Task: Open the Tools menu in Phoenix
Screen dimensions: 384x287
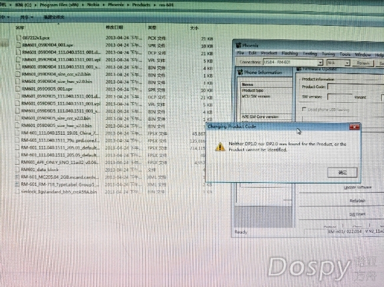Action: (x=345, y=54)
